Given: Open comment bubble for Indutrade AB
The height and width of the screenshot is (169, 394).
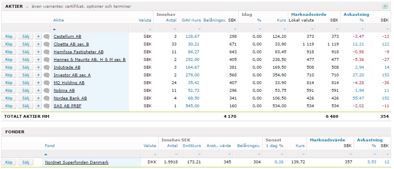Looking at the screenshot, I should pyautogui.click(x=46, y=67).
